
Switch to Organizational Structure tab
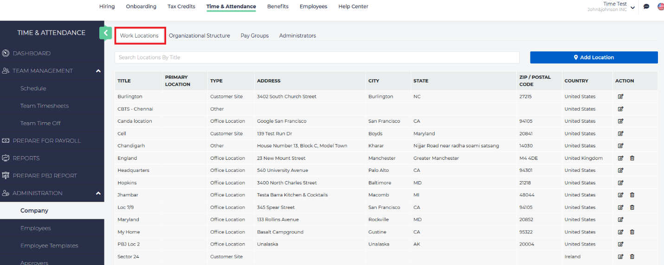pyautogui.click(x=199, y=36)
